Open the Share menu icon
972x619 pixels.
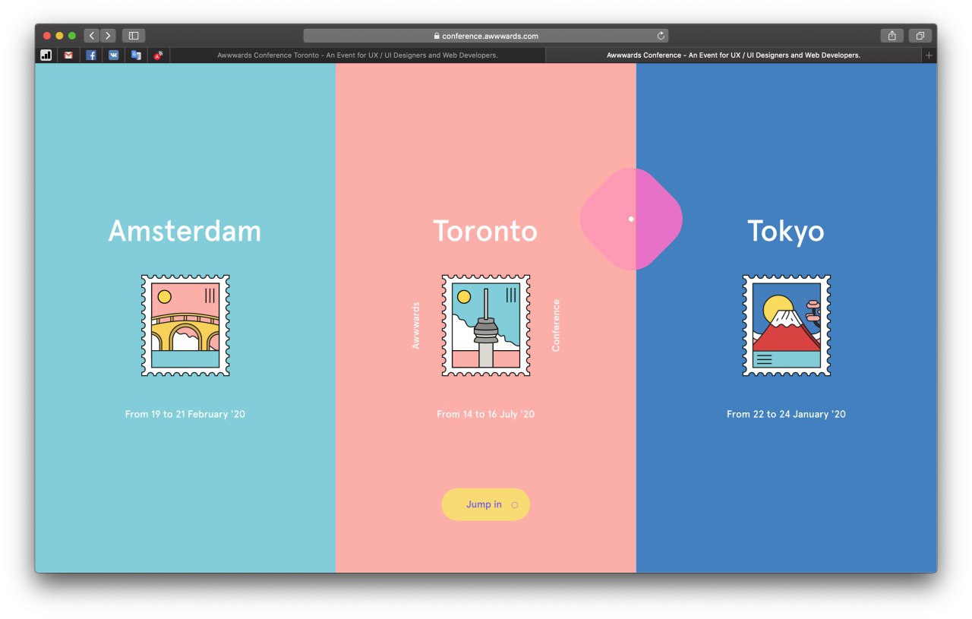click(x=892, y=36)
